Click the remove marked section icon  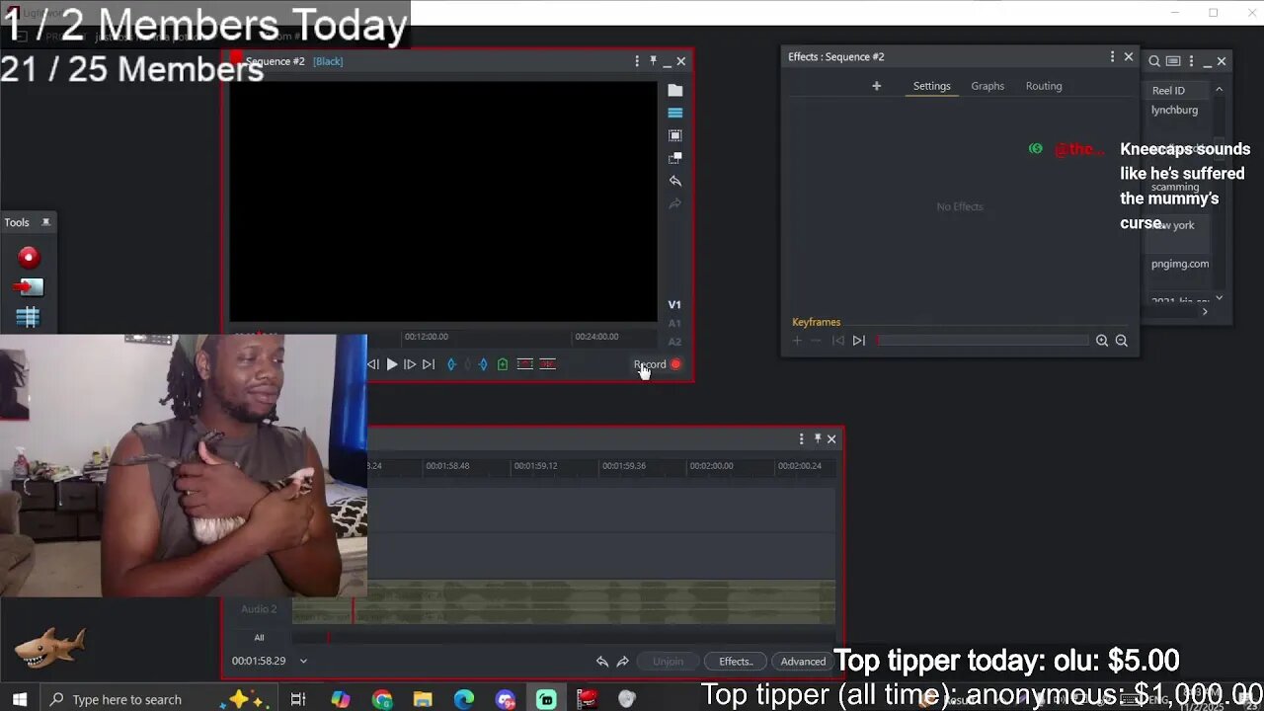click(525, 364)
